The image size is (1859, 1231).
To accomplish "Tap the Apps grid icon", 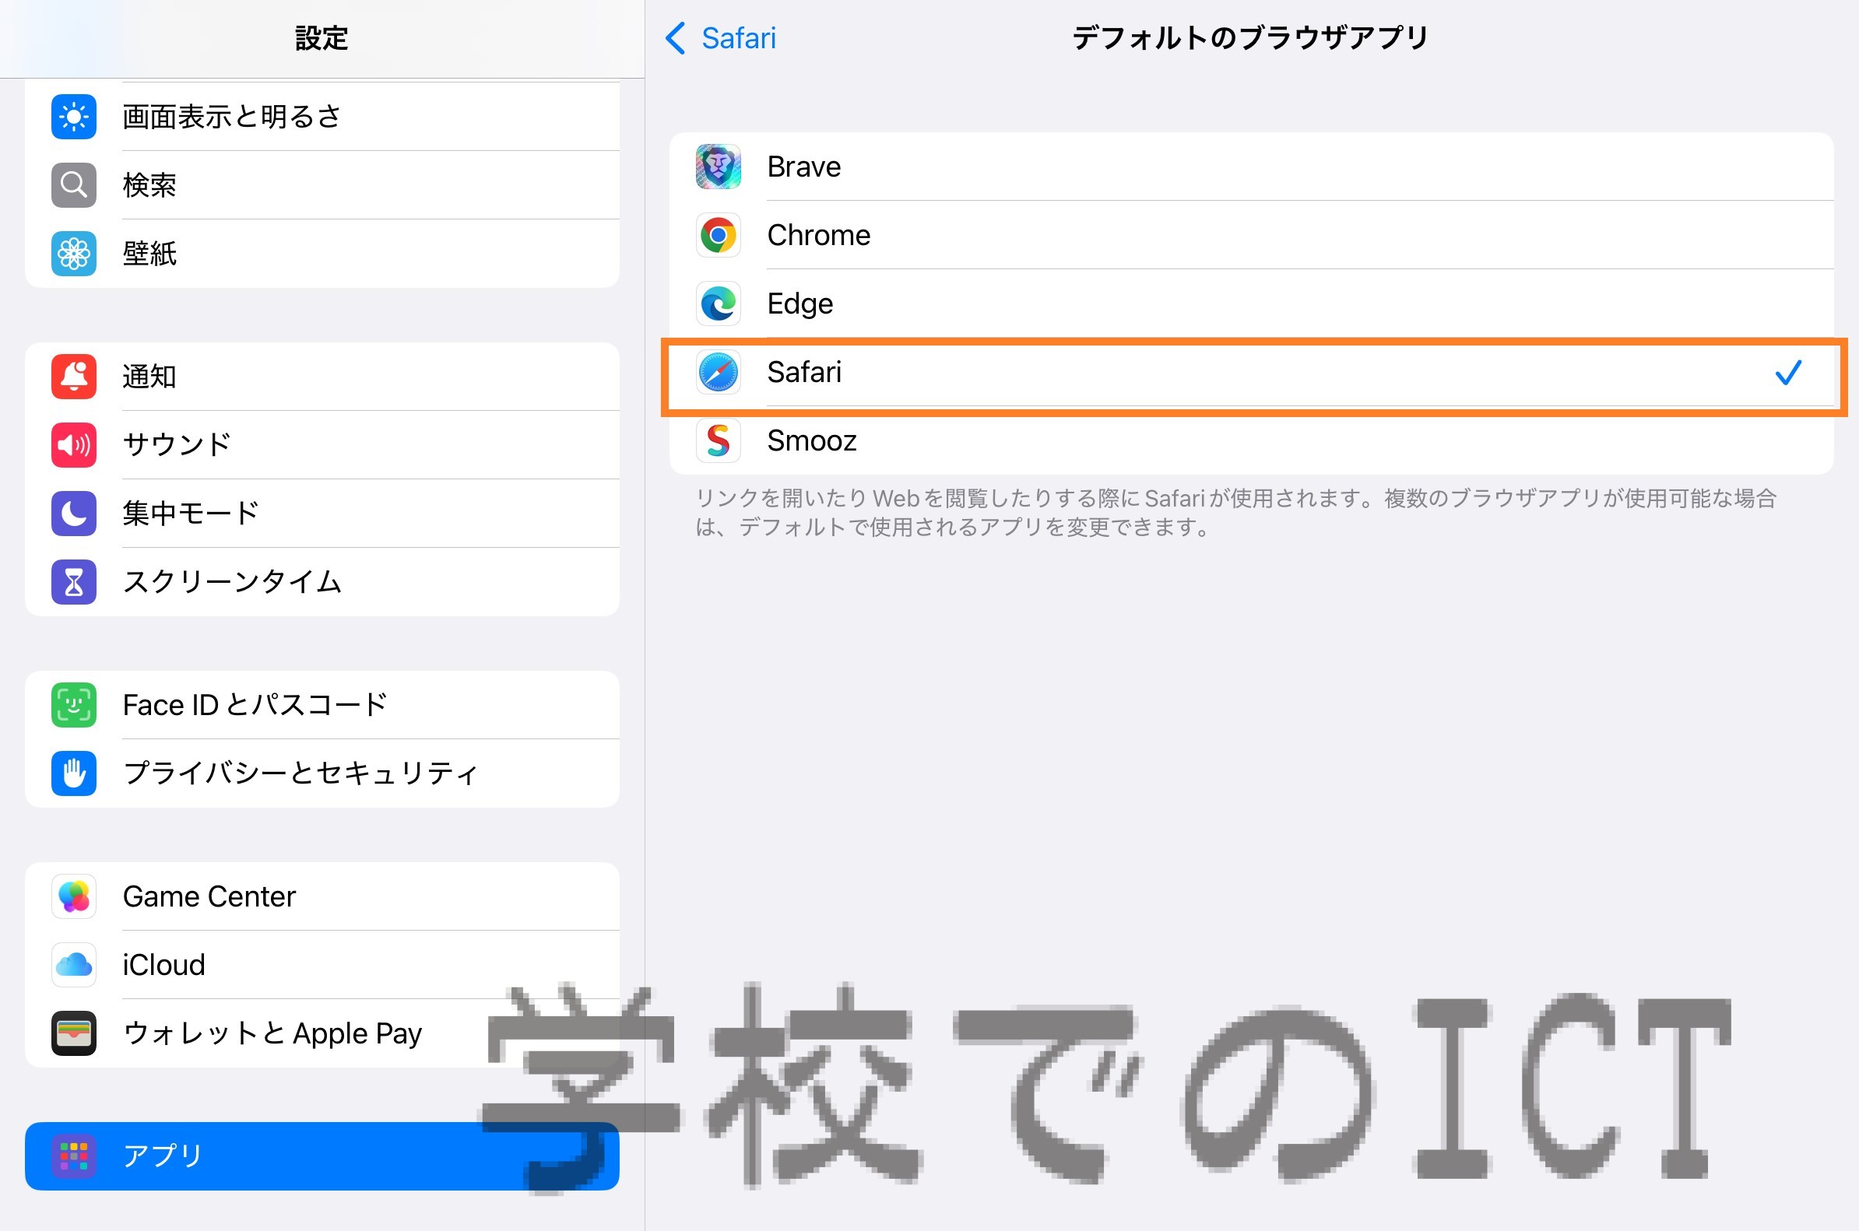I will pyautogui.click(x=74, y=1156).
